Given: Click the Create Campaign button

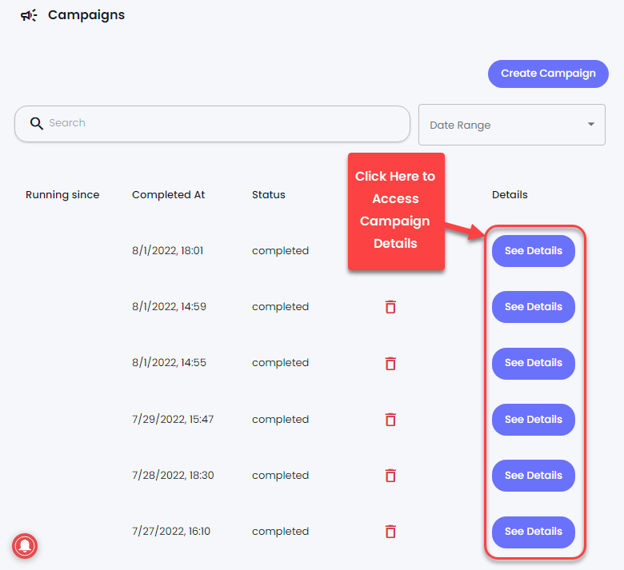Looking at the screenshot, I should click(548, 74).
